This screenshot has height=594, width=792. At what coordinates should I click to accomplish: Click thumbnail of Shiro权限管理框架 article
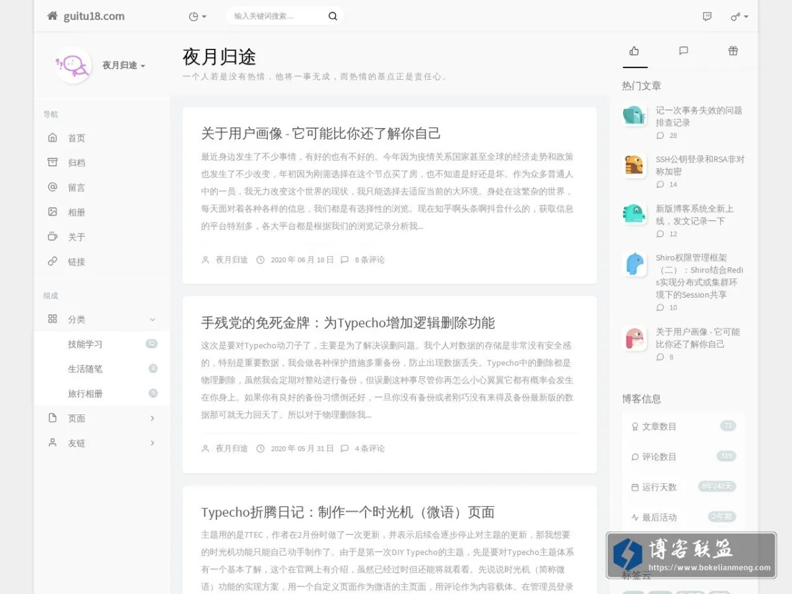point(634,264)
